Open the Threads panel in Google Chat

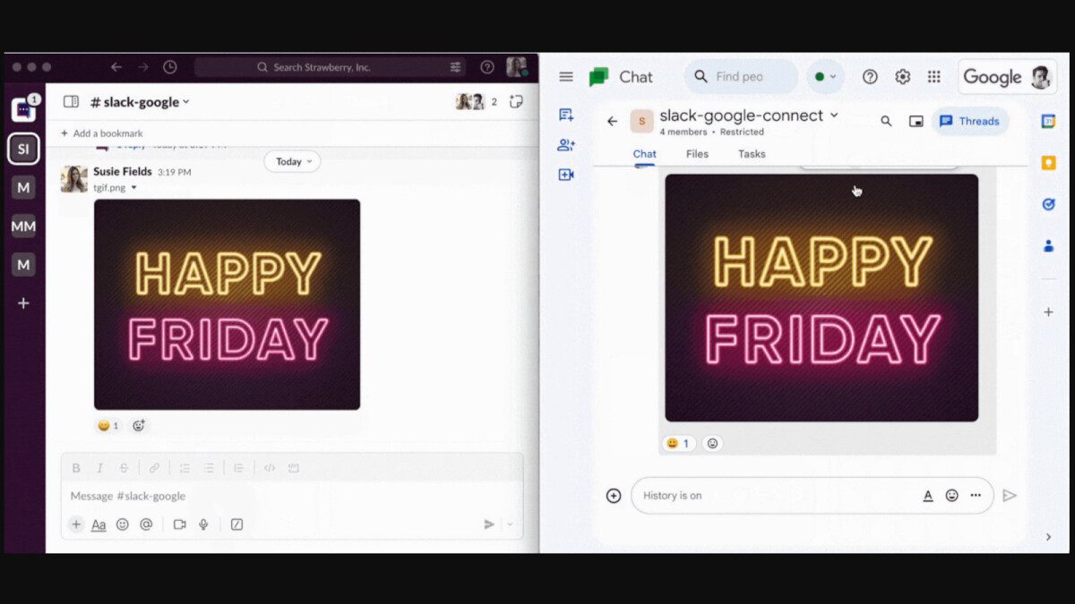point(969,121)
